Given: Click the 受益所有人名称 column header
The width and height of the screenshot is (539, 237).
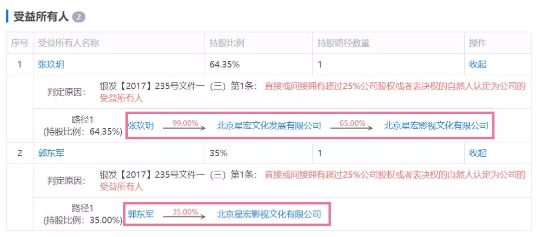Looking at the screenshot, I should pyautogui.click(x=68, y=43).
